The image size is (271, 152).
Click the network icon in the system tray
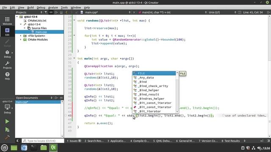click(x=254, y=148)
